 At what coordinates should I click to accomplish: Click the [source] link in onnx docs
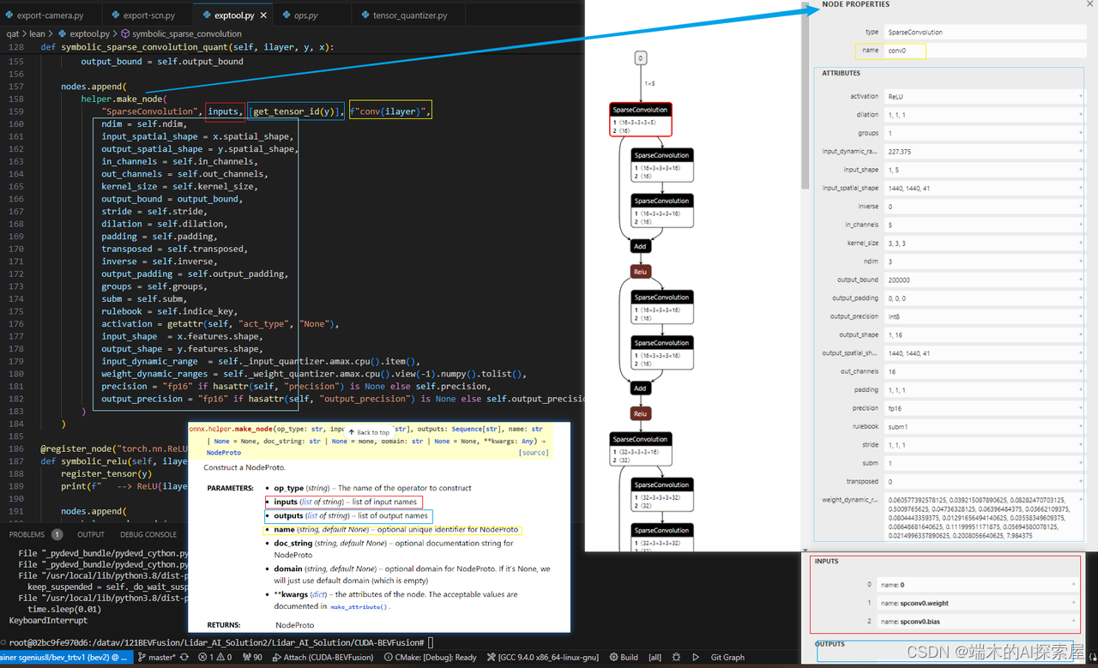(x=534, y=453)
